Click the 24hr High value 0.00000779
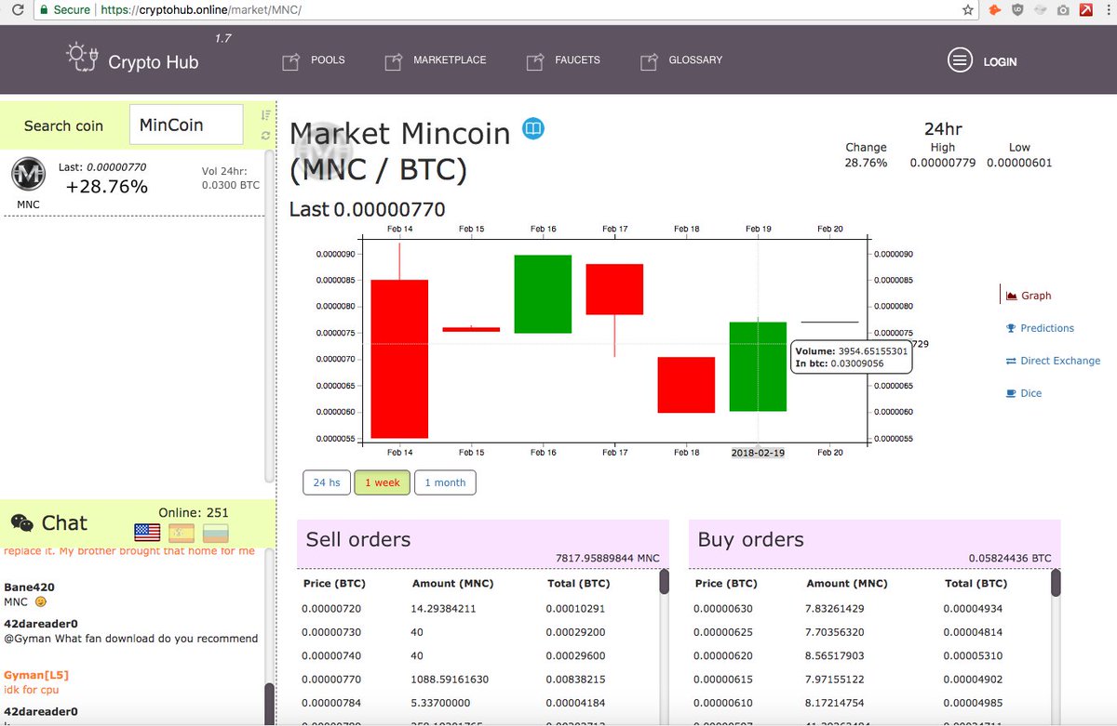 pyautogui.click(x=944, y=163)
